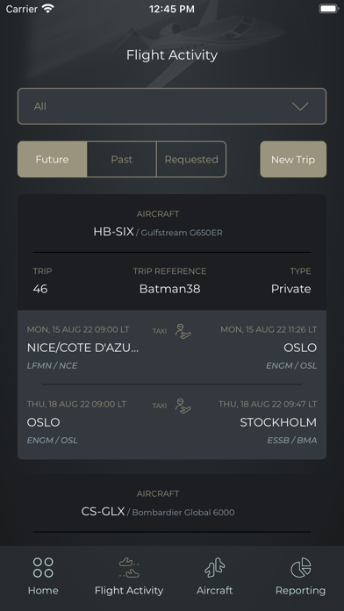Switch to the Requested segment
Image resolution: width=344 pixels, height=611 pixels.
[x=191, y=160]
